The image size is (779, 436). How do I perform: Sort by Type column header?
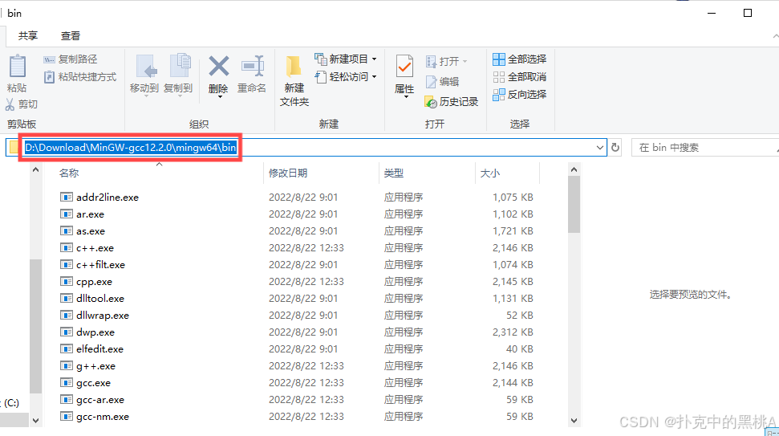click(393, 173)
